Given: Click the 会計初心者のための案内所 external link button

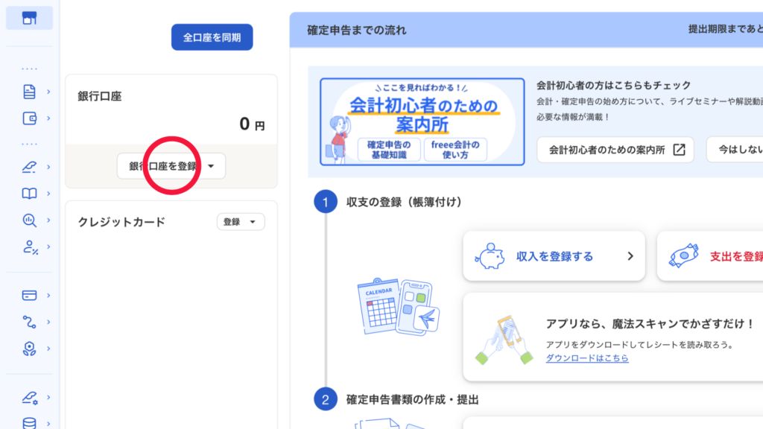Looking at the screenshot, I should coord(615,150).
